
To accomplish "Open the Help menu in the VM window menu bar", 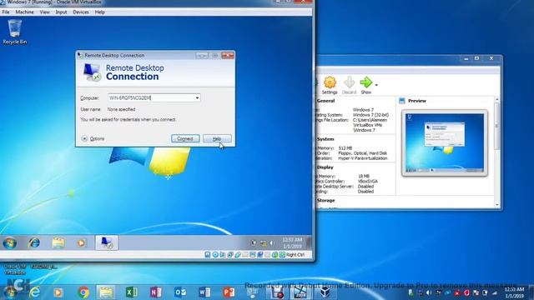I will click(100, 12).
